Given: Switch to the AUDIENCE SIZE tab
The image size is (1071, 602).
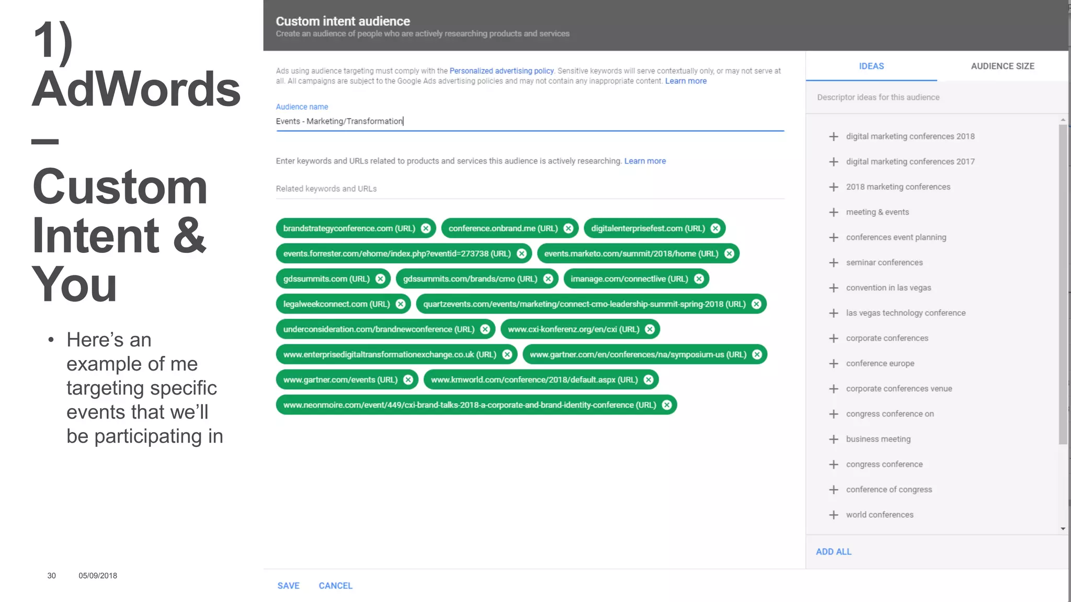Looking at the screenshot, I should point(1002,66).
